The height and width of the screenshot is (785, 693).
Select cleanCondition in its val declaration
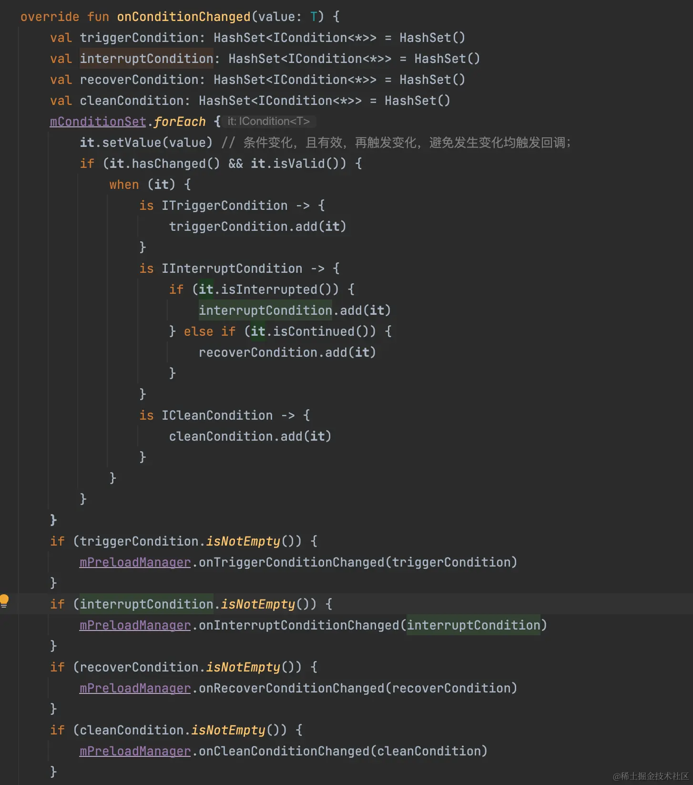[x=132, y=101]
